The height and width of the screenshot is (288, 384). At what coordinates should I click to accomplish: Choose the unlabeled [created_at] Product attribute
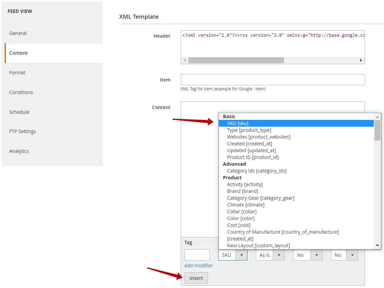coord(296,239)
